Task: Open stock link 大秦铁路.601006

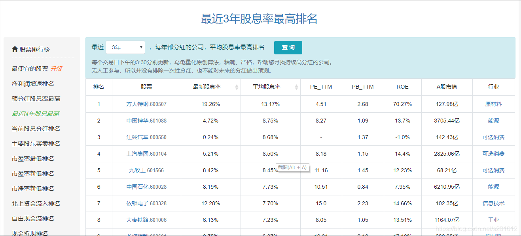Action: point(146,220)
